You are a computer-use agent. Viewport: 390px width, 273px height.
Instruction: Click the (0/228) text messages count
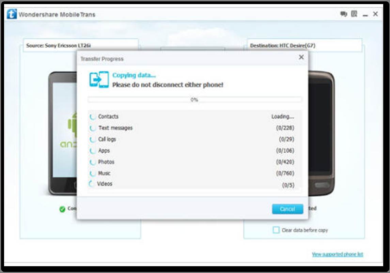click(x=285, y=128)
